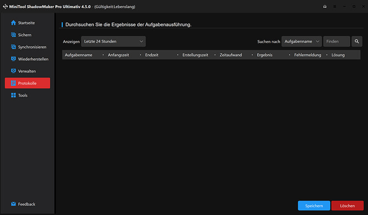
Task: Select the Protokolle sidebar tab
Action: 27,83
